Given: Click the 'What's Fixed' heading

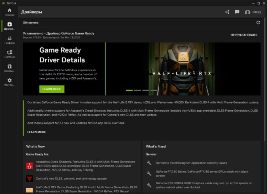Looking at the screenshot, I should click(156, 147).
